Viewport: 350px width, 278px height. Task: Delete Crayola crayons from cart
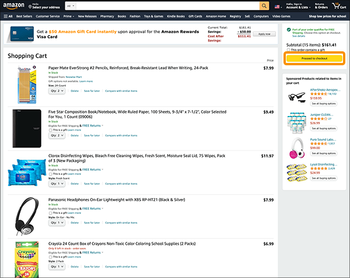coord(75,266)
